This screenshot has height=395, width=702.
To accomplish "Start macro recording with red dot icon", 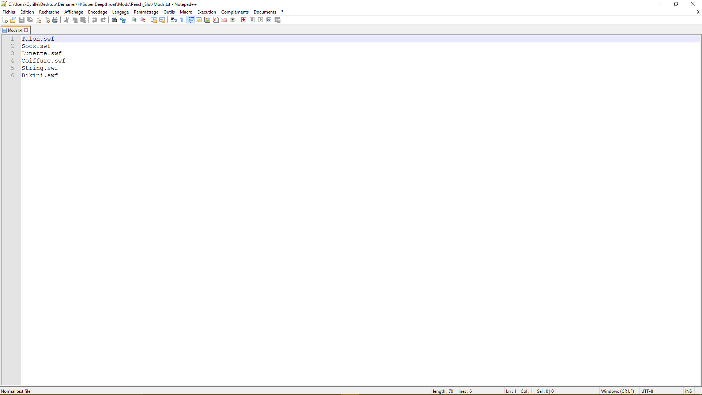I will pos(244,20).
